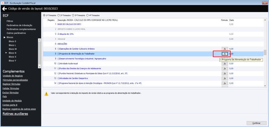This screenshot has width=269, height=127.
Task: Open Parâmetros complementares
Action: click(21, 29)
